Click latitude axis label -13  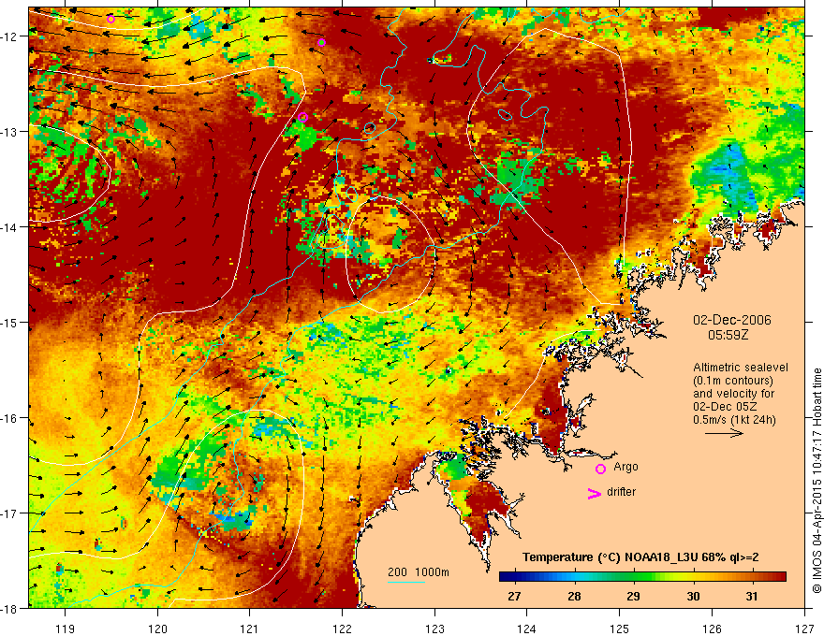[x=9, y=132]
